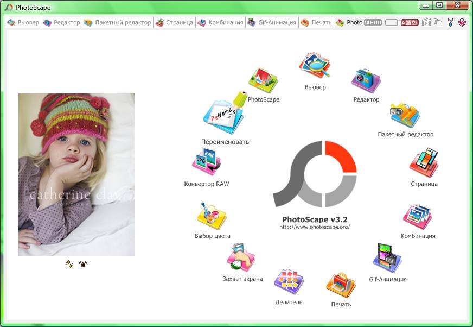Launch the large Вьювер magnifier icon

click(x=315, y=66)
